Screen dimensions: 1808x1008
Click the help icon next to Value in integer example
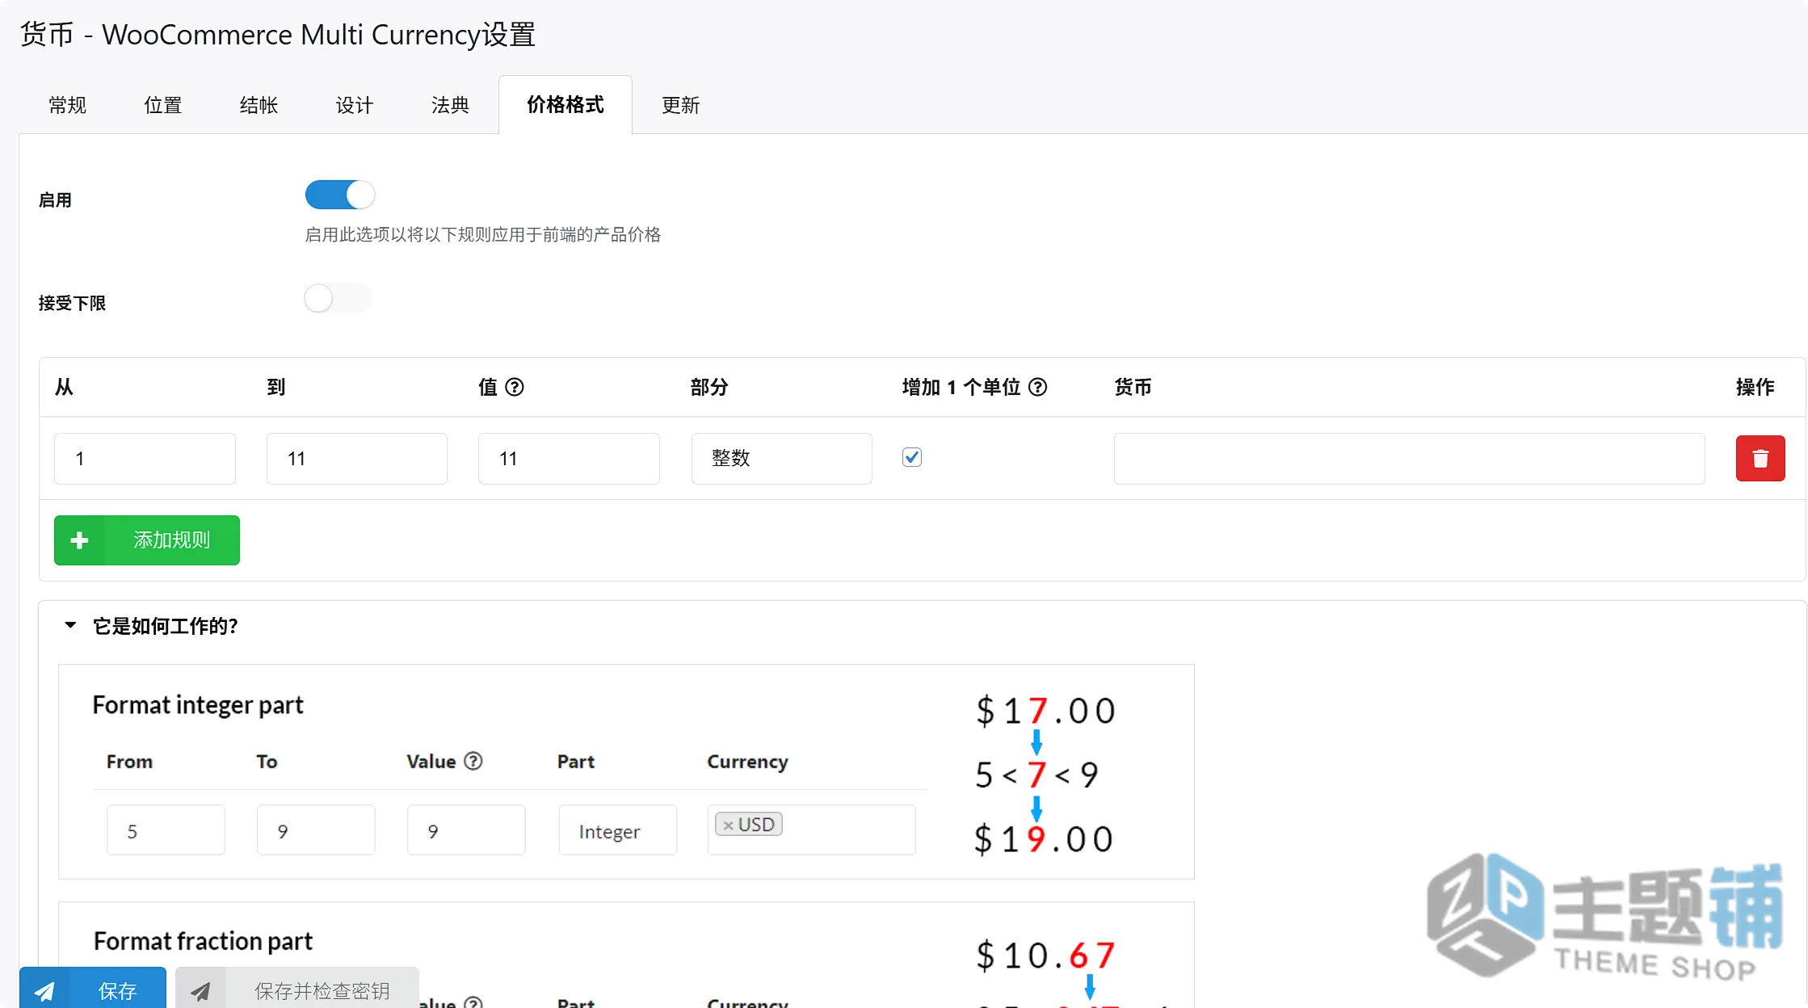[473, 761]
